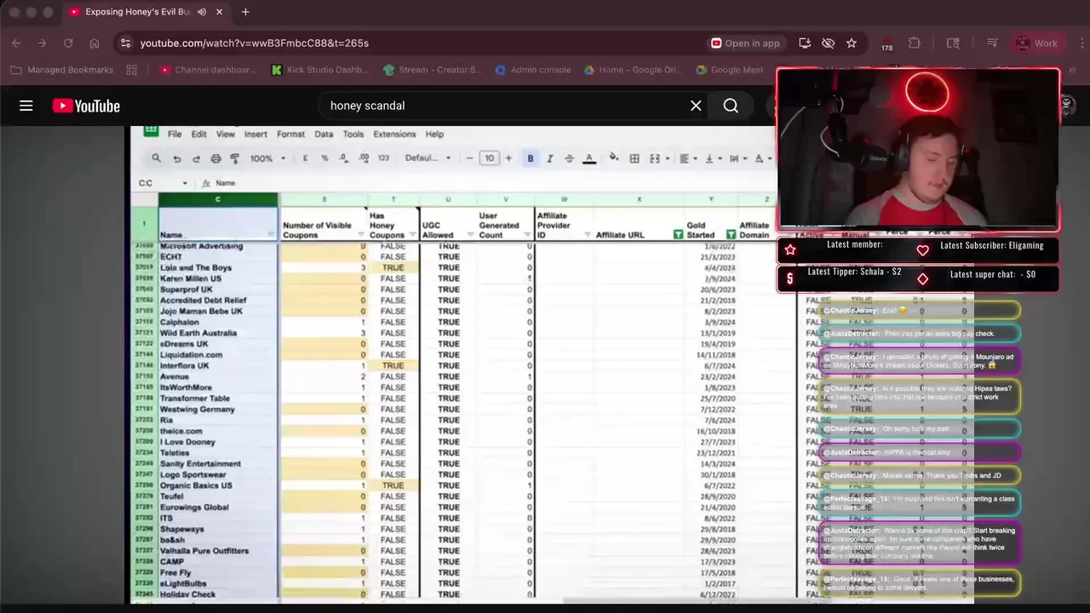Open the Work profile button
The height and width of the screenshot is (613, 1090).
click(1036, 43)
